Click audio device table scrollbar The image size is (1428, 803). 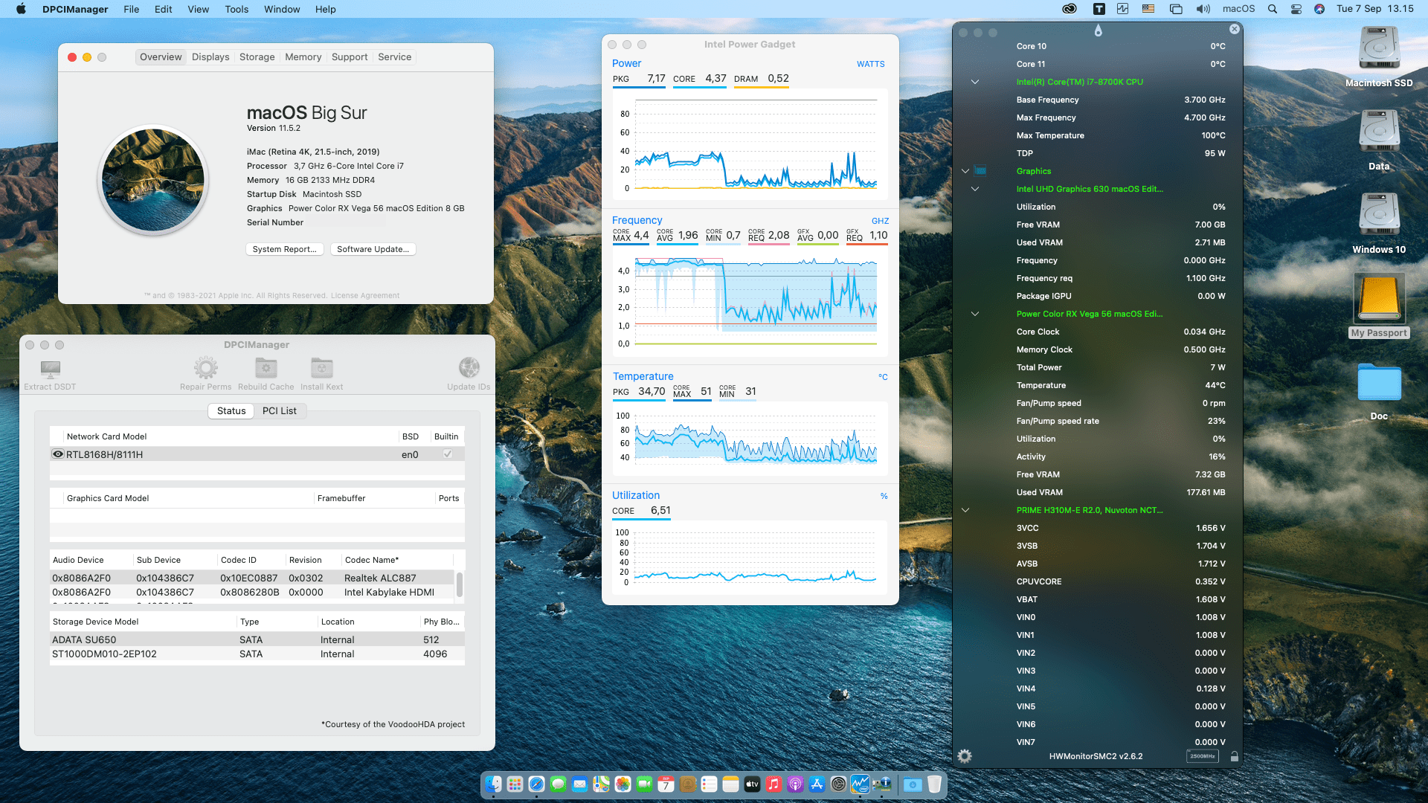[x=459, y=584]
